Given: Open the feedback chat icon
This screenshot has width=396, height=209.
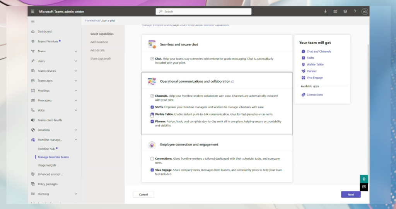Looking at the screenshot, I should coord(364,187).
